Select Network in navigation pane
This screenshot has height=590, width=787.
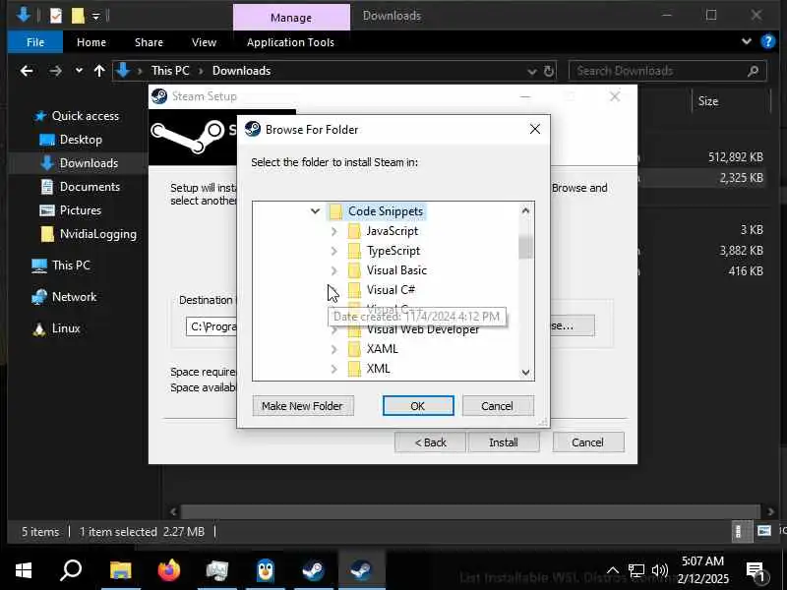pyautogui.click(x=74, y=297)
